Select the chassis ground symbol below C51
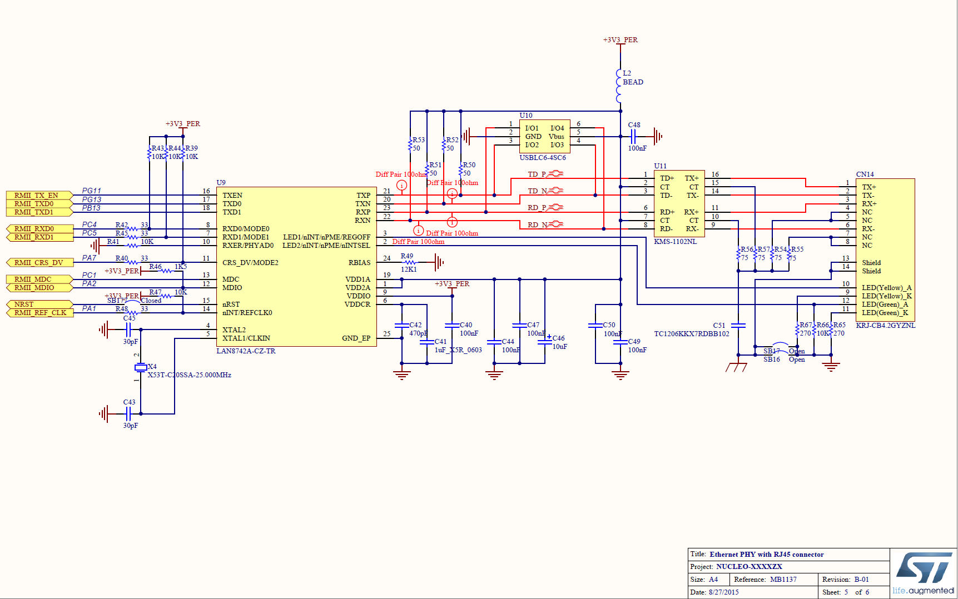Screen dimensions: 958x599 coord(736,367)
